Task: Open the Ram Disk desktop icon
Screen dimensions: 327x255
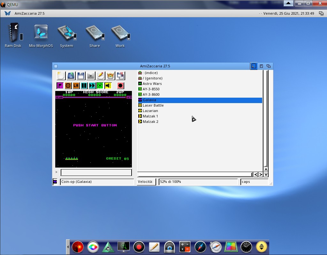Action: 13,33
